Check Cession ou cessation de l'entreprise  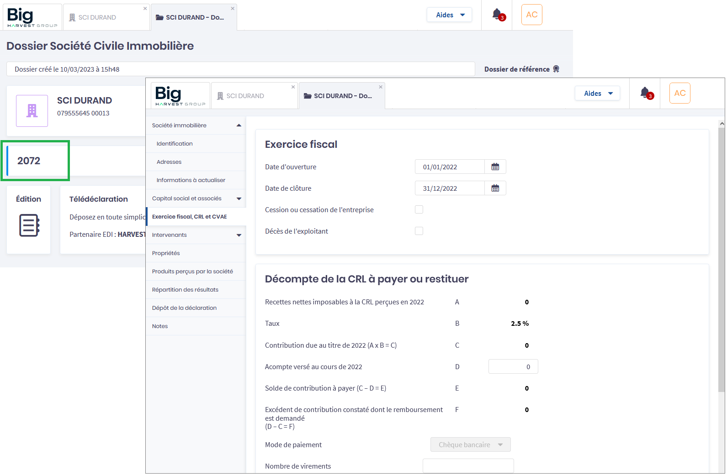419,209
